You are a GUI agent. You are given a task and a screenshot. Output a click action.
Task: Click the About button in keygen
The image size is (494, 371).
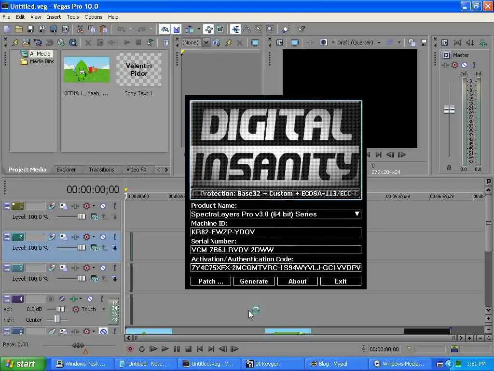click(x=297, y=281)
